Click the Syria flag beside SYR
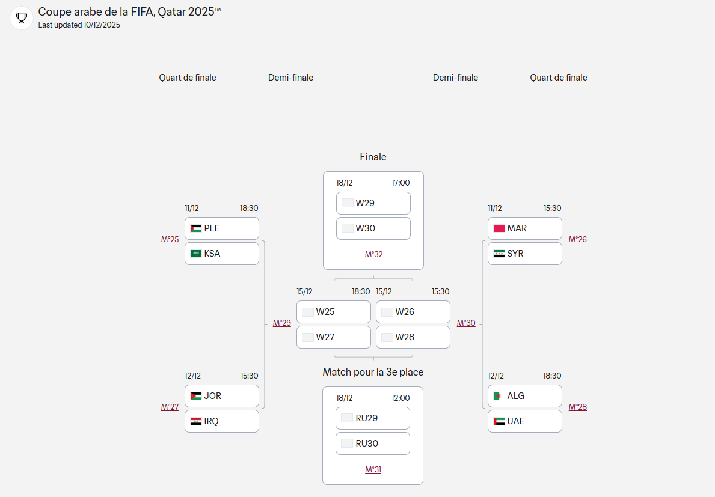The height and width of the screenshot is (497, 715). pyautogui.click(x=499, y=254)
